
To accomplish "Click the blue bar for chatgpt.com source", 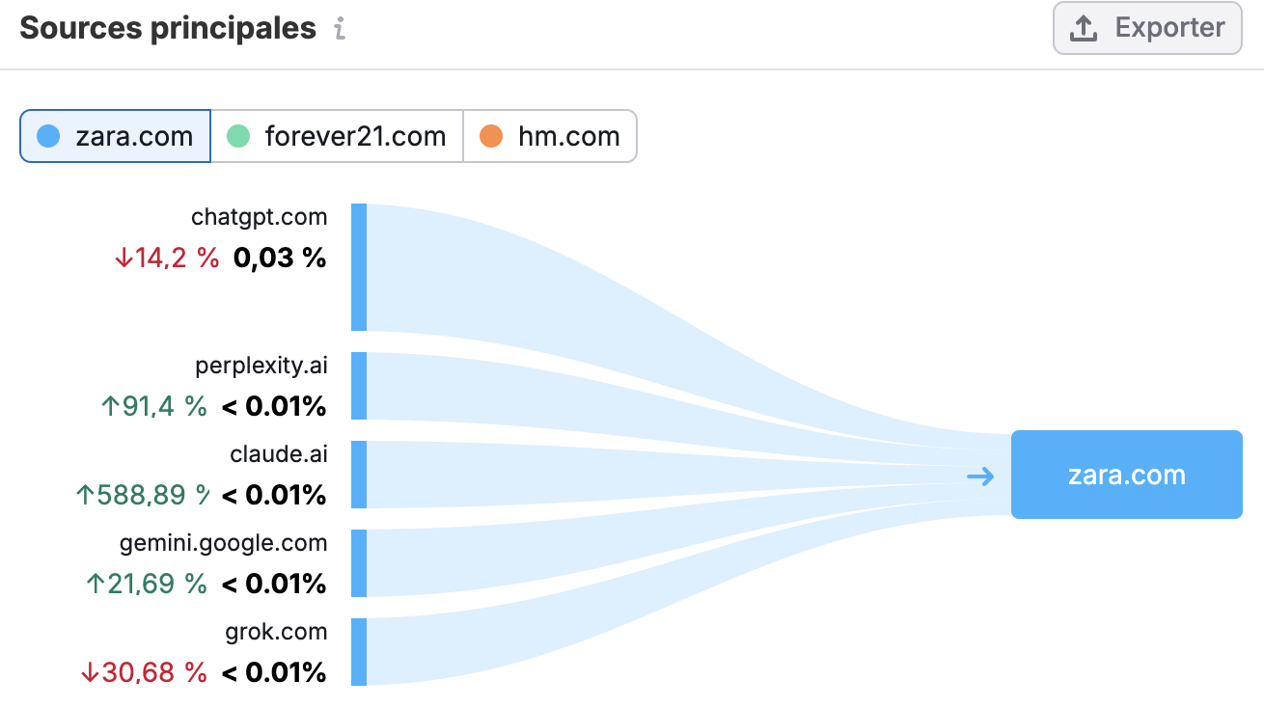I will pos(359,267).
